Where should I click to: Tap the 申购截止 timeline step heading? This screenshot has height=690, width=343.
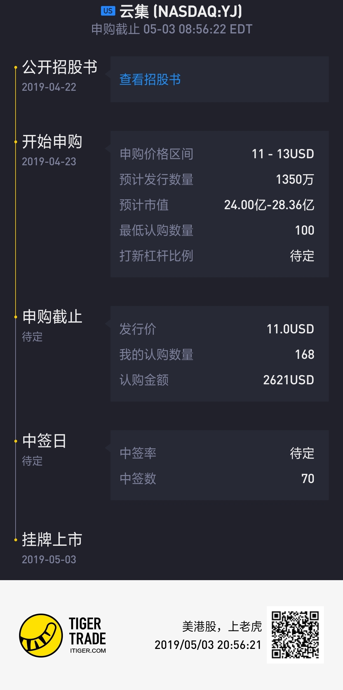pos(52,317)
